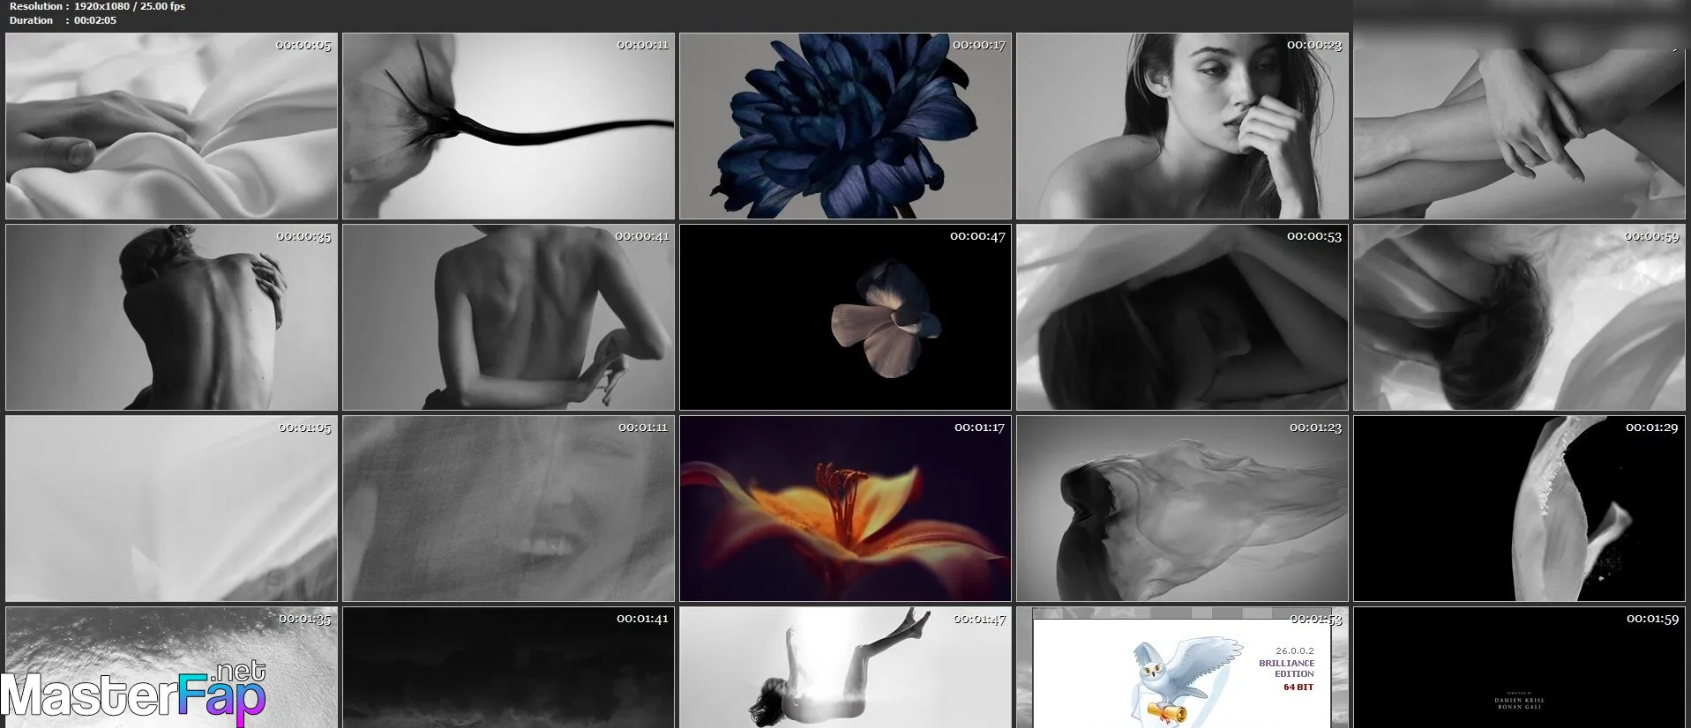This screenshot has height=728, width=1691.
Task: Open the 00:00:53 thumbnail
Action: [x=1182, y=317]
